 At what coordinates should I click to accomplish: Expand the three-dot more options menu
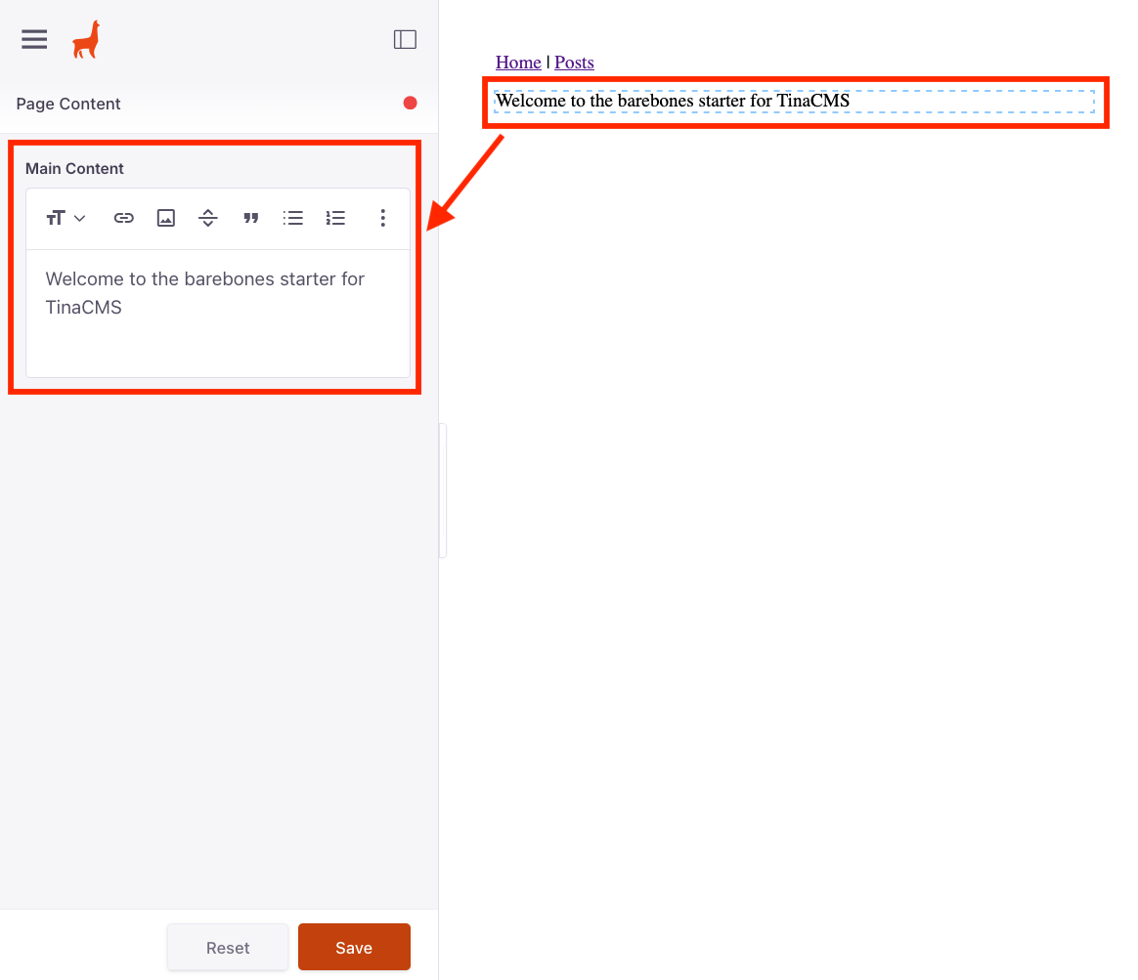tap(382, 218)
